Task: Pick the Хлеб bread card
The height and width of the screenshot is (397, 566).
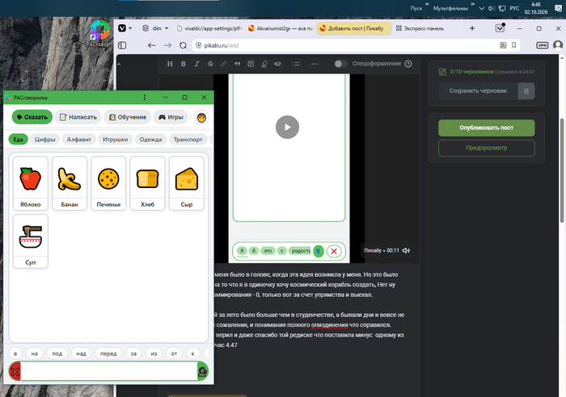Action: [147, 183]
